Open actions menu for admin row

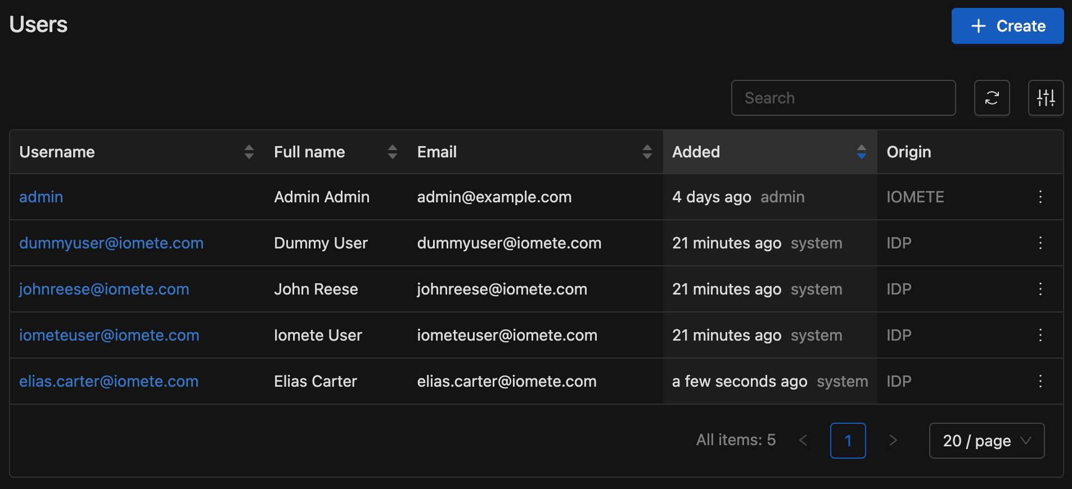click(1041, 197)
